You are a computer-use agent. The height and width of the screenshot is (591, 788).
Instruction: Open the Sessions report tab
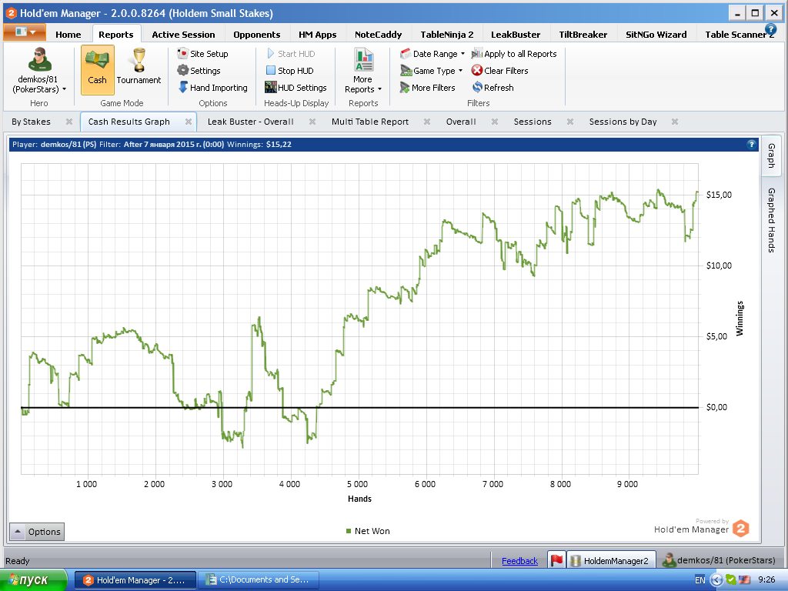point(533,122)
